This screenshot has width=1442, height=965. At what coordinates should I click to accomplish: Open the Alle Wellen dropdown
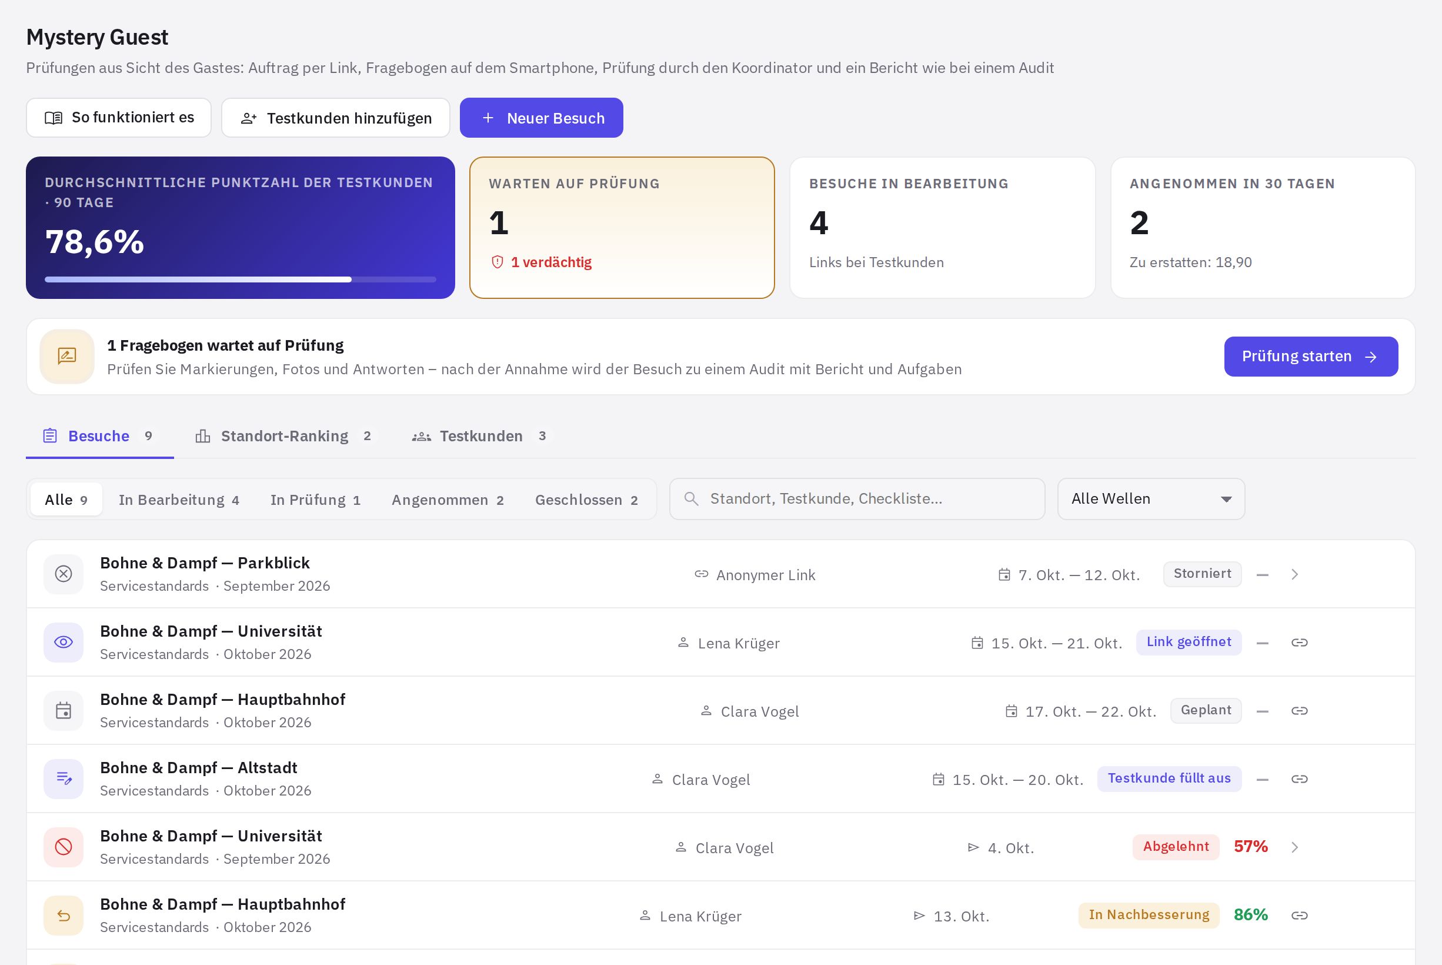pyautogui.click(x=1151, y=499)
